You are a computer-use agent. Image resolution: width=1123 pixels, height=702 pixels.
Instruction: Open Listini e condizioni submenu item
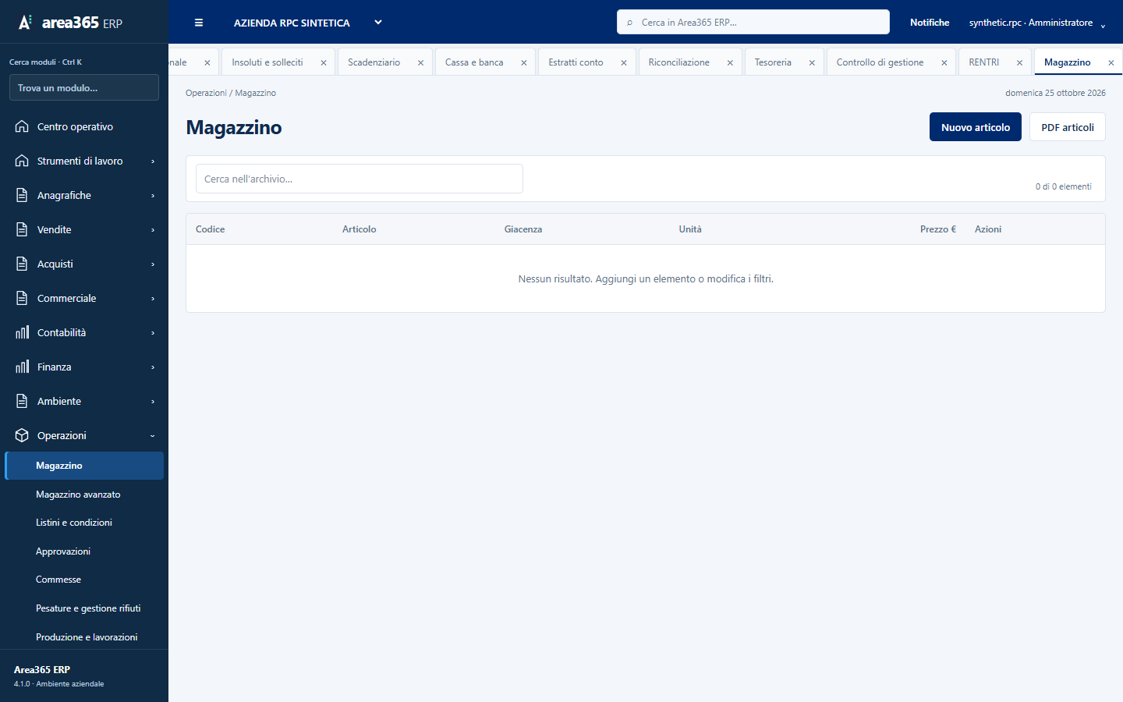click(84, 523)
